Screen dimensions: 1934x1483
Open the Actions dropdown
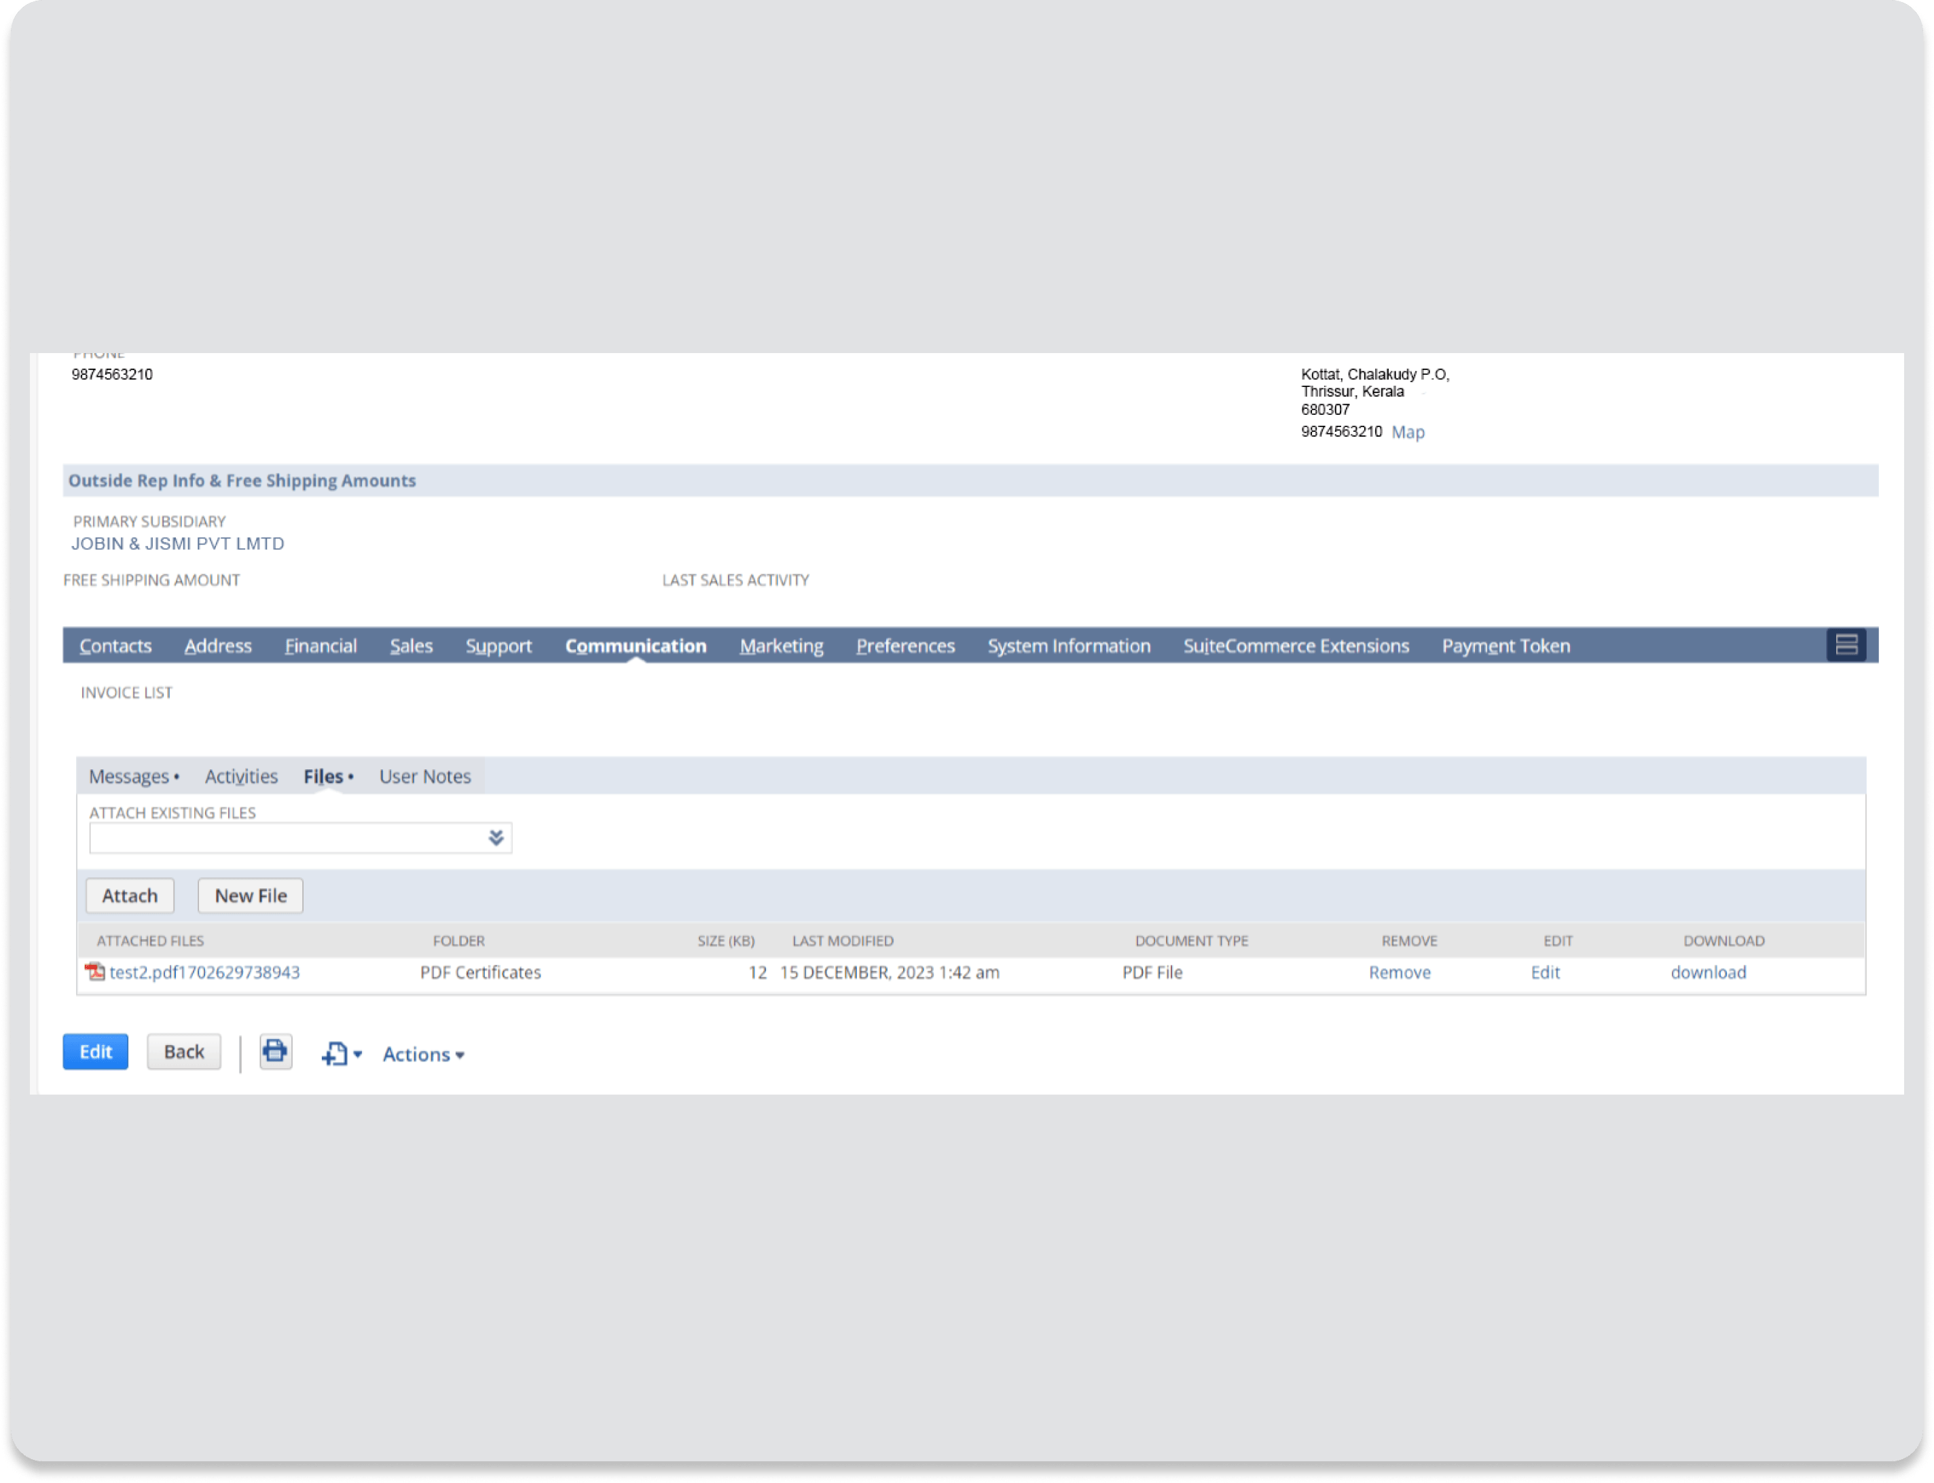coord(423,1054)
